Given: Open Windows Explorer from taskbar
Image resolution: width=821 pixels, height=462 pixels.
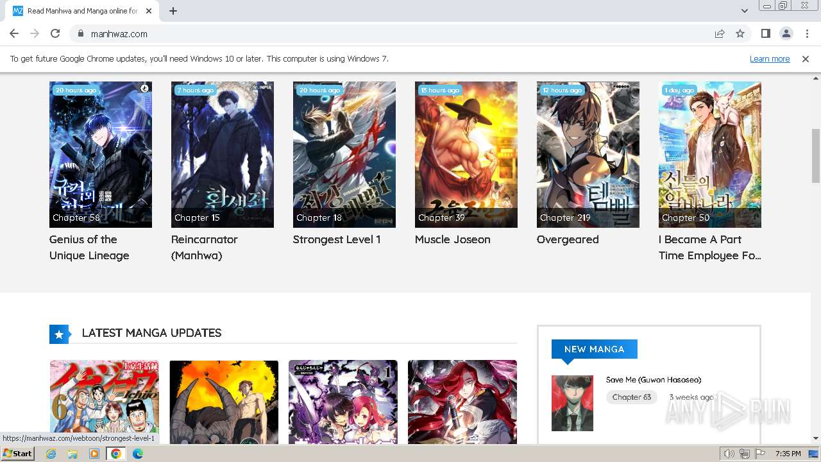Looking at the screenshot, I should 72,454.
